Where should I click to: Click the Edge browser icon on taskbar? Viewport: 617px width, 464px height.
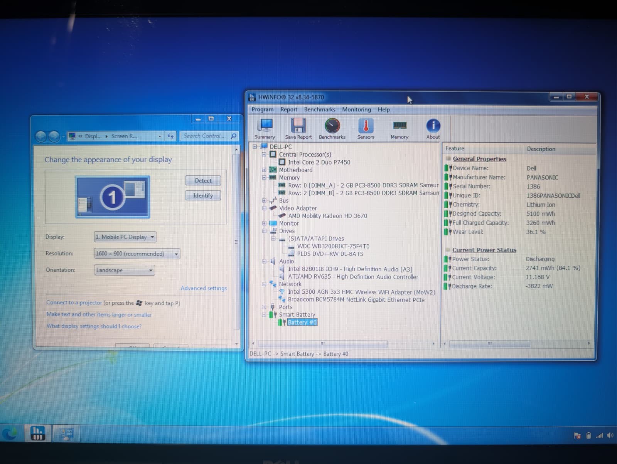(9, 434)
